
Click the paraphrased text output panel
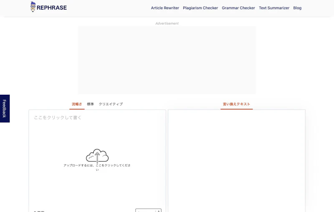(237, 161)
